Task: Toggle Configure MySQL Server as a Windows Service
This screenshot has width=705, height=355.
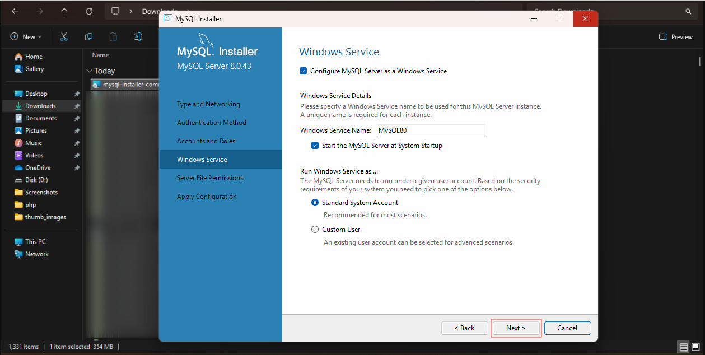Action: click(x=304, y=71)
